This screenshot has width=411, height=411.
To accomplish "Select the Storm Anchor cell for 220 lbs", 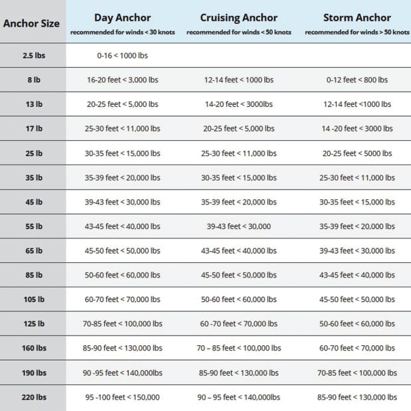I will [357, 397].
